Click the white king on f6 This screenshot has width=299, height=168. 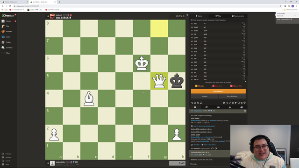(142, 63)
